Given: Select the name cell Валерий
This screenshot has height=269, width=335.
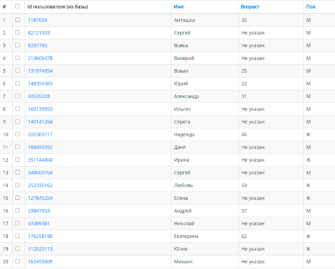Looking at the screenshot, I should 184,58.
